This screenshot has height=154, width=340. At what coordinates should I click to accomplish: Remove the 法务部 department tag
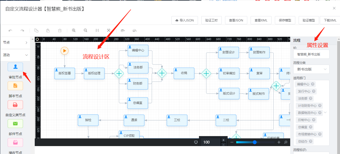311,98
